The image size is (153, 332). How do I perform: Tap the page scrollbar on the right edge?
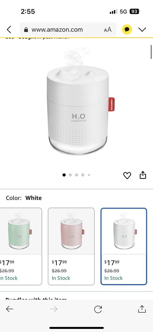coord(151,52)
